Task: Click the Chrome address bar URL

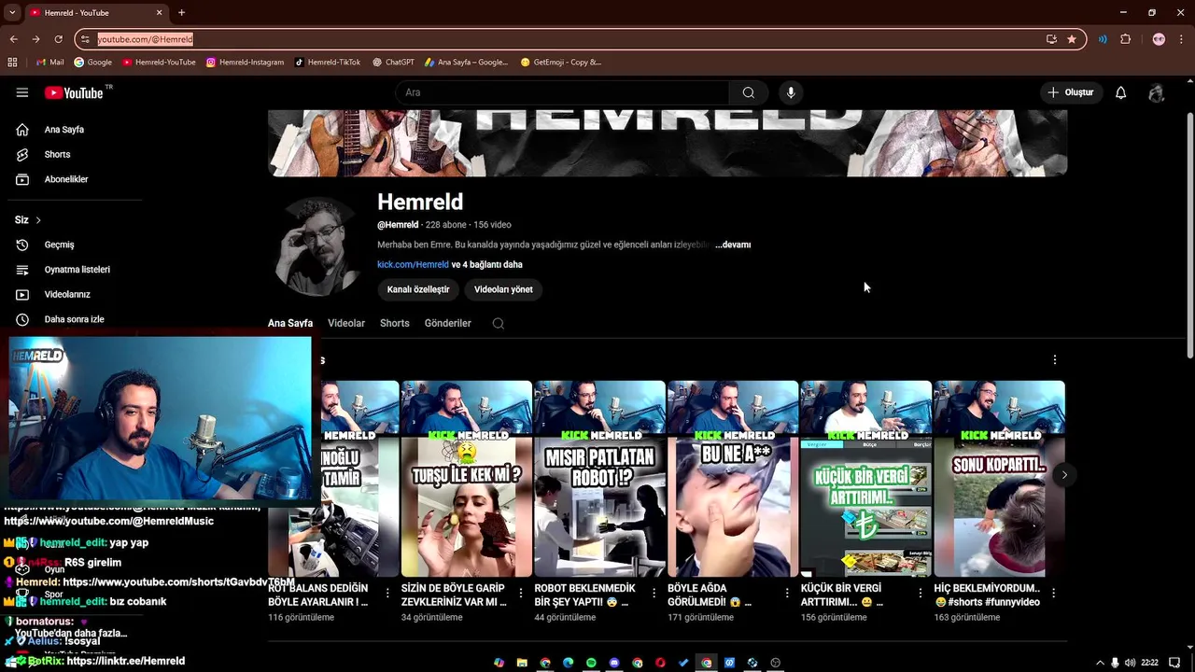Action: (x=145, y=39)
